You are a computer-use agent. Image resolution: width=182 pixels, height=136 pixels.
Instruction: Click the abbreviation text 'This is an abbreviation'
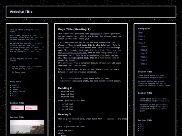tap(97, 55)
